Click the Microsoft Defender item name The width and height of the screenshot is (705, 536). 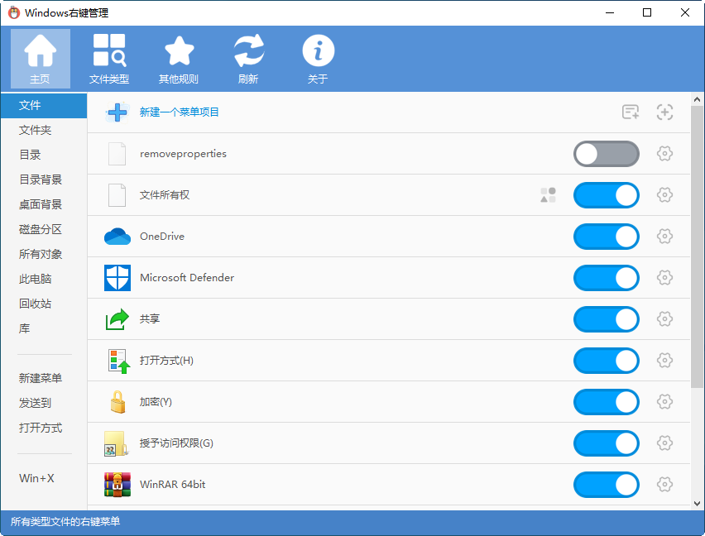click(x=186, y=278)
